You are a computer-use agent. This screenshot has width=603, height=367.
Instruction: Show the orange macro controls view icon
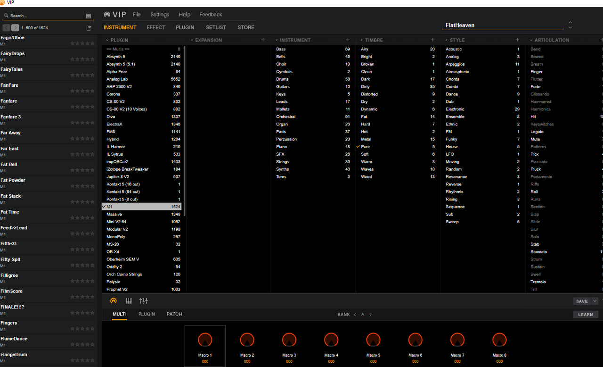click(113, 301)
